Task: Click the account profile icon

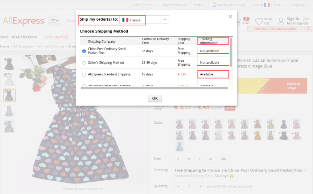Action: coord(281,21)
